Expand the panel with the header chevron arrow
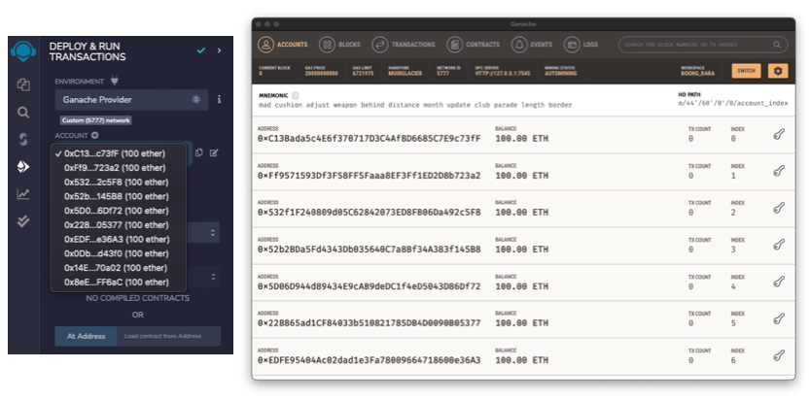The height and width of the screenshot is (401, 810). (219, 50)
